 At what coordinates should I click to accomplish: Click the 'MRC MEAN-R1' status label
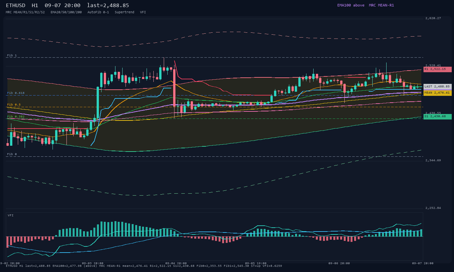coord(381,5)
